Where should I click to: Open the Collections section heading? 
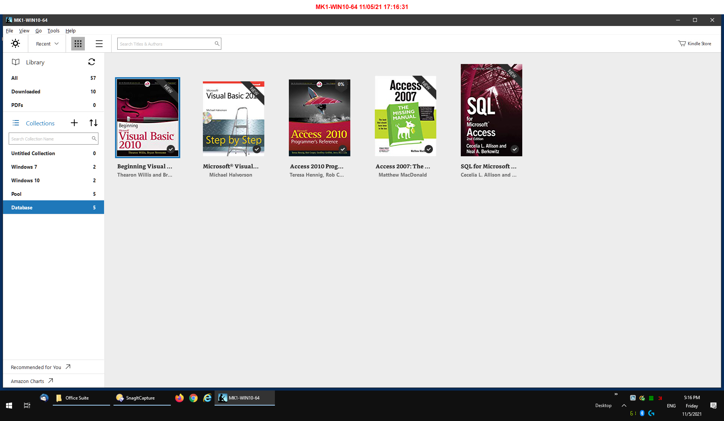click(40, 123)
